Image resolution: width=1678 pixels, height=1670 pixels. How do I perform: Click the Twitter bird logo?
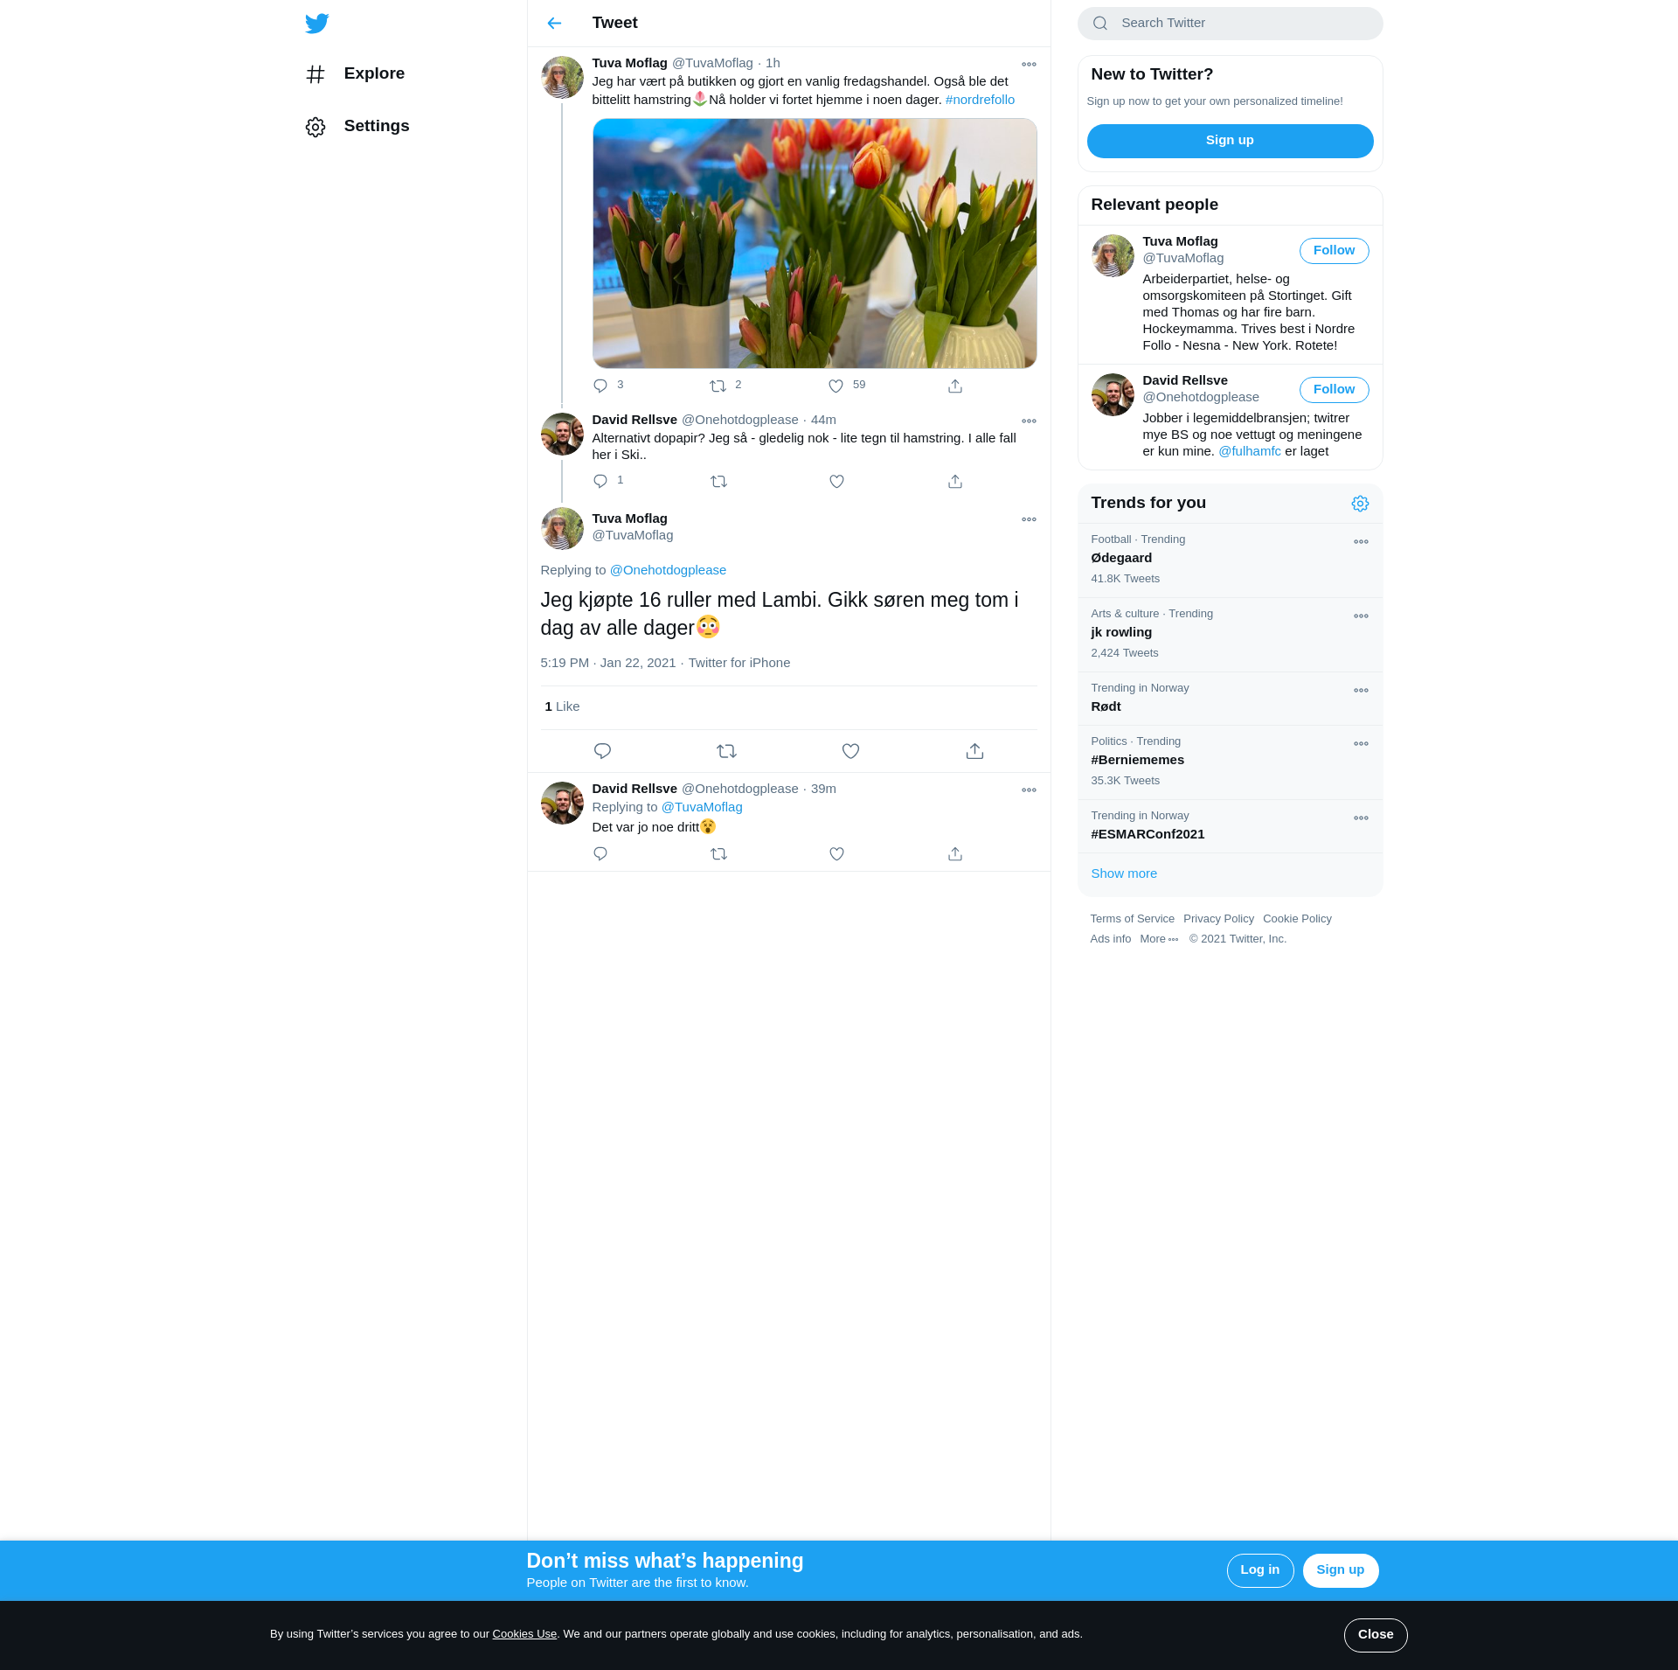(x=316, y=24)
